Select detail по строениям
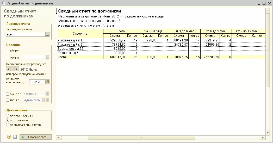Viewport: 273px width, 143px height. pos(8,120)
